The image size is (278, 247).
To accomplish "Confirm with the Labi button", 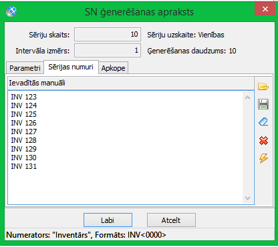I will pos(108,220).
